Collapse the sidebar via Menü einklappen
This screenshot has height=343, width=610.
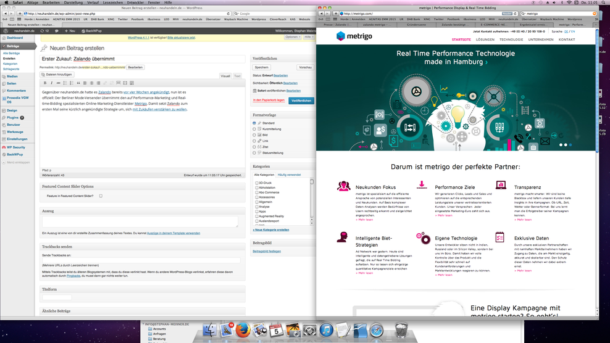pyautogui.click(x=18, y=162)
